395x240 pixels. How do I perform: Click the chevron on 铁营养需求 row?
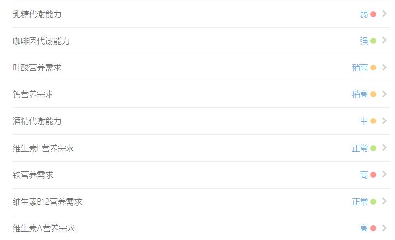pos(384,174)
